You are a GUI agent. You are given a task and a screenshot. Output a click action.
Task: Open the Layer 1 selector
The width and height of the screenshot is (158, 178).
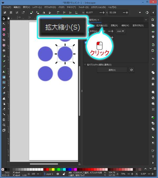(50, 174)
